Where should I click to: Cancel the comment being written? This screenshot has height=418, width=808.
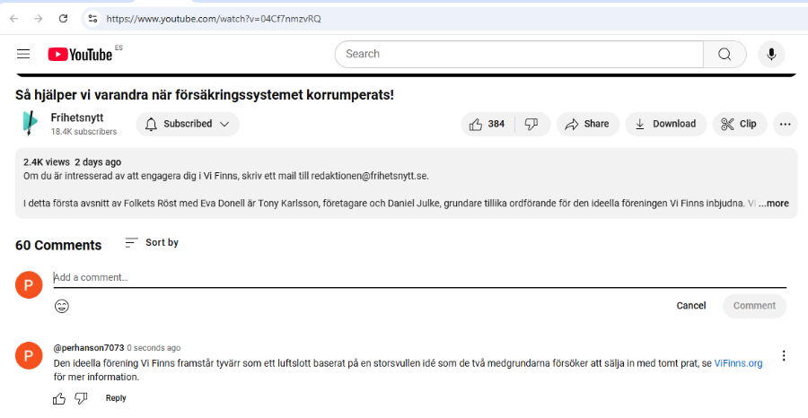[x=690, y=306]
